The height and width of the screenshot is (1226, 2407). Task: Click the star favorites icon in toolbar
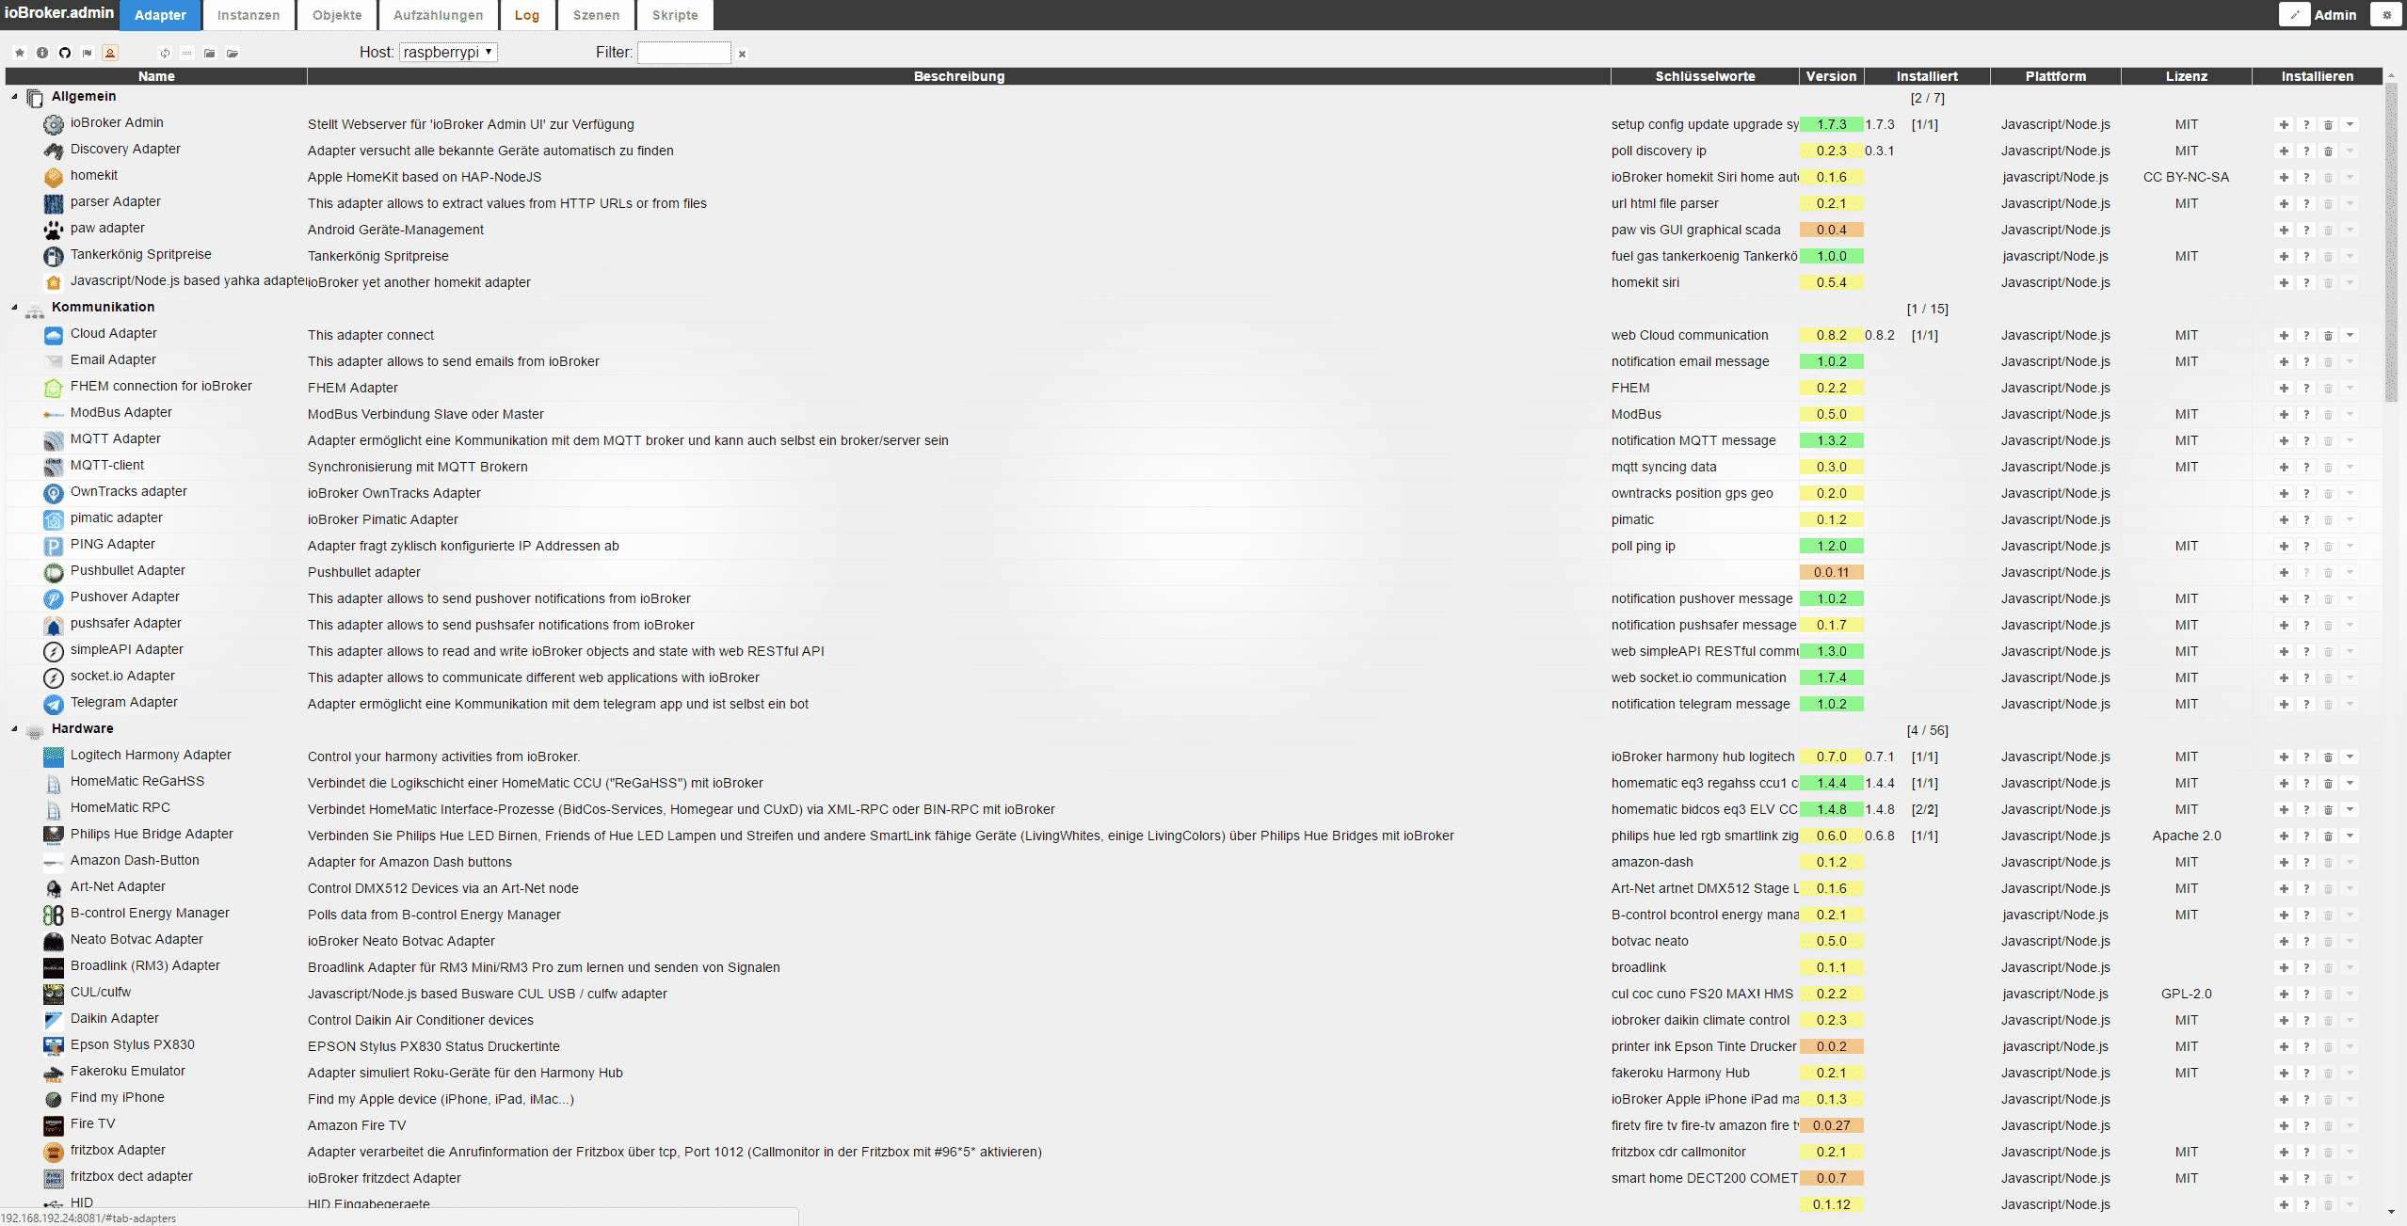pyautogui.click(x=20, y=53)
